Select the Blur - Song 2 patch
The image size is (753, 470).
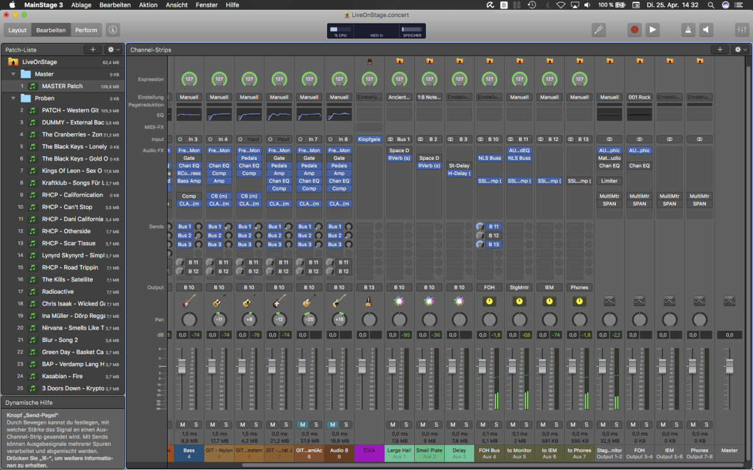63,340
